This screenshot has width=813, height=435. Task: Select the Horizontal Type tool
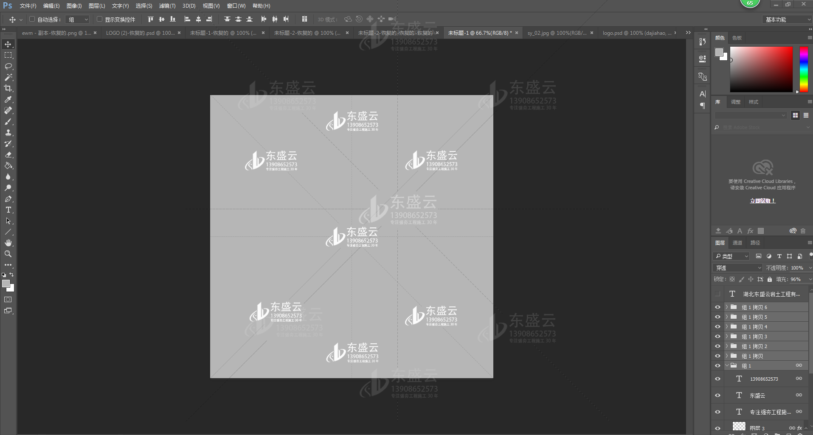point(8,210)
